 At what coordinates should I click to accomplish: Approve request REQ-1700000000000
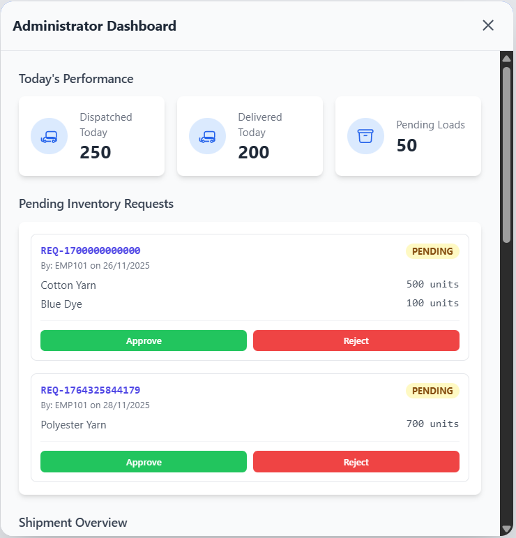click(144, 341)
